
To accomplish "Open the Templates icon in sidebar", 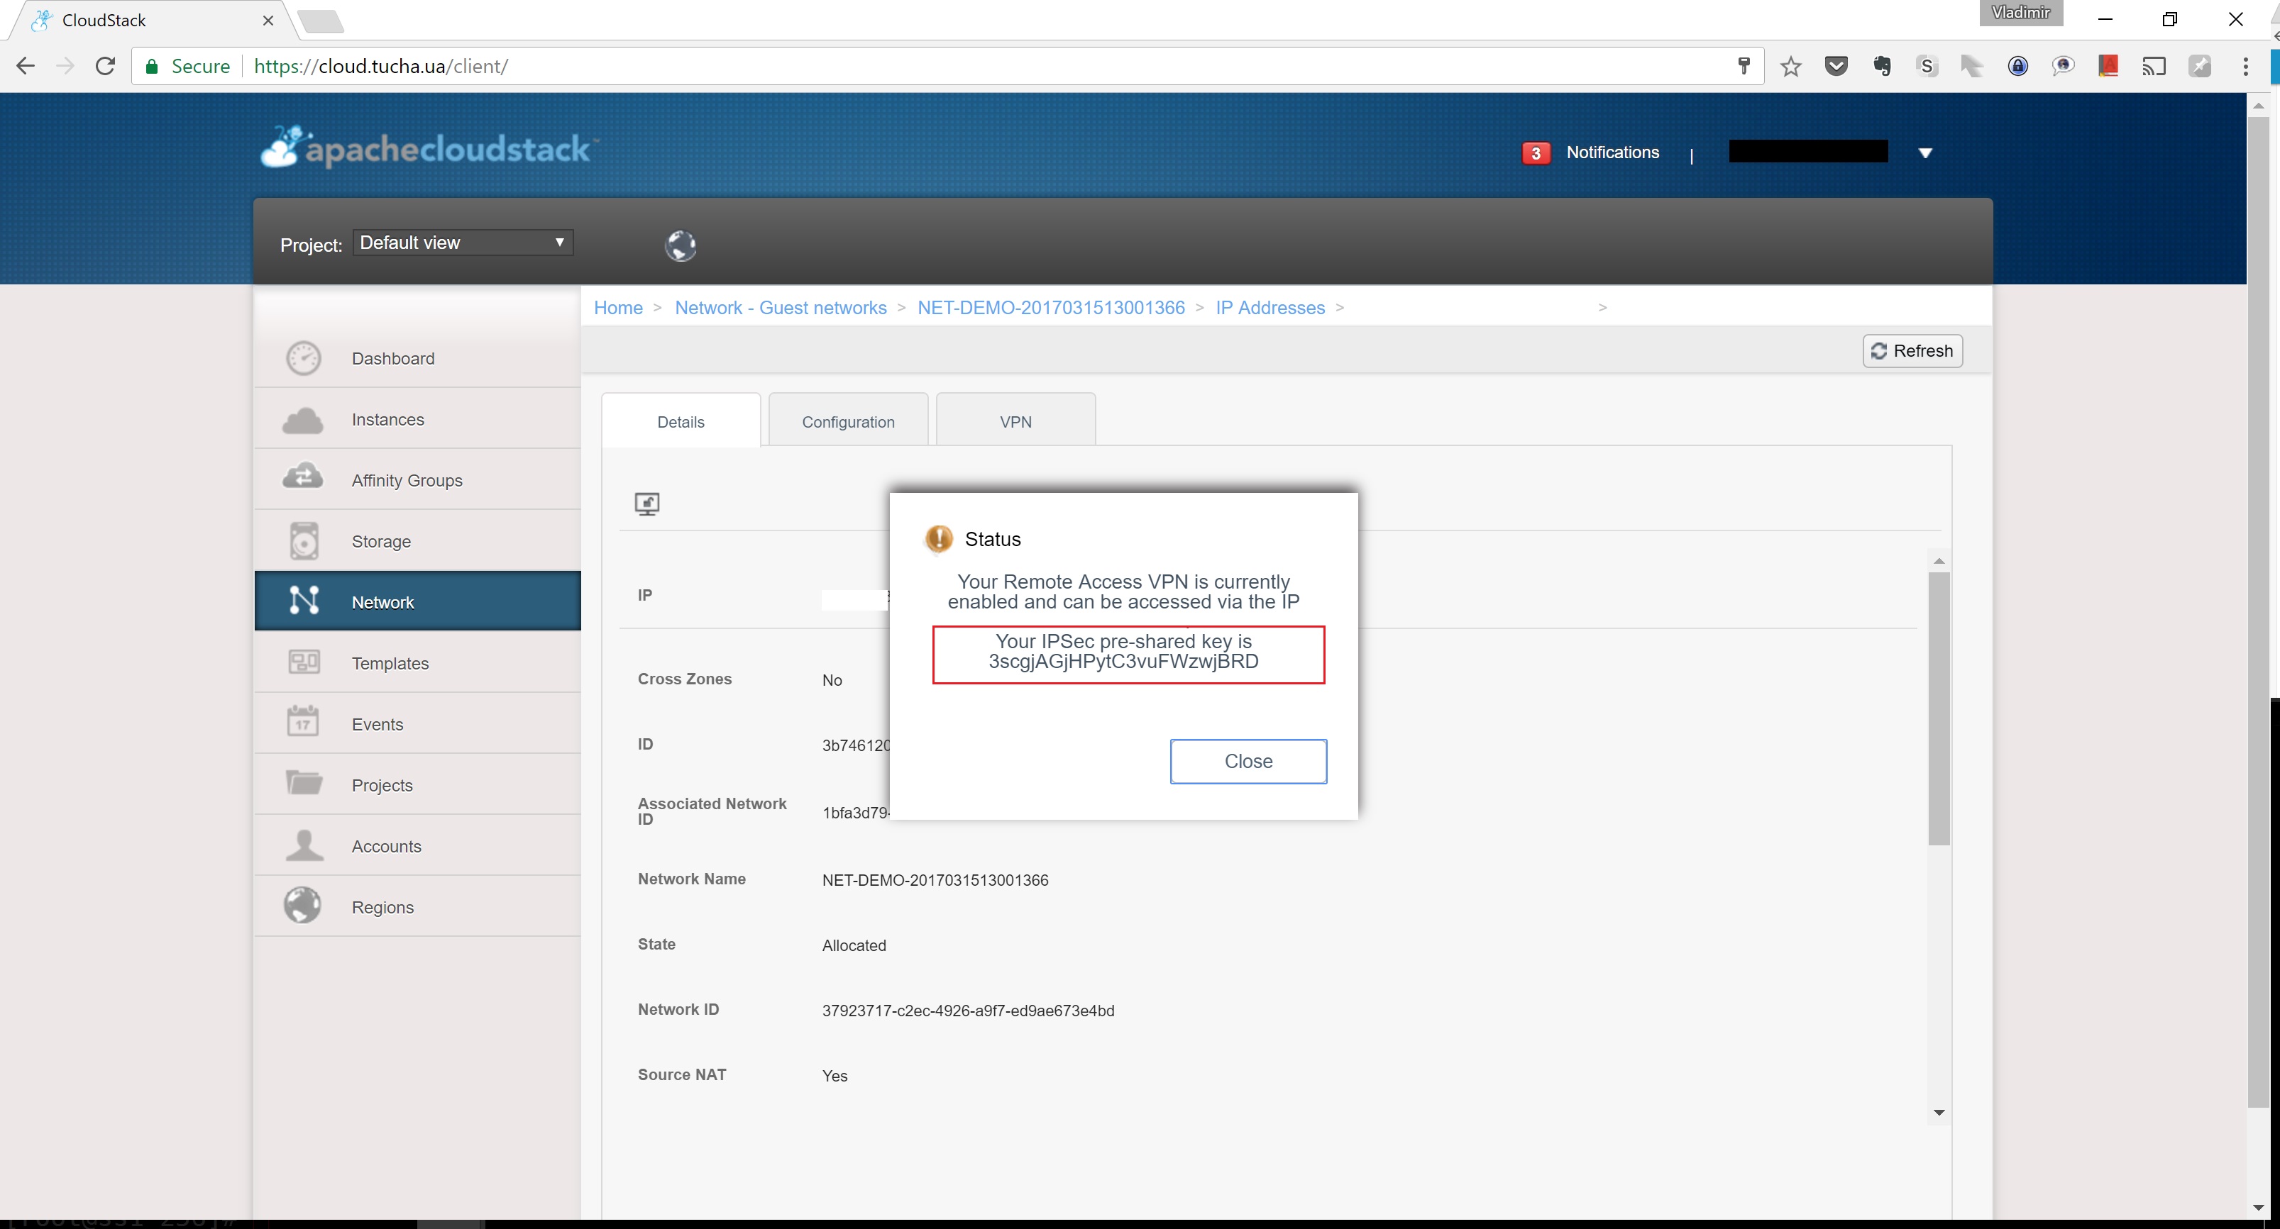I will [304, 662].
